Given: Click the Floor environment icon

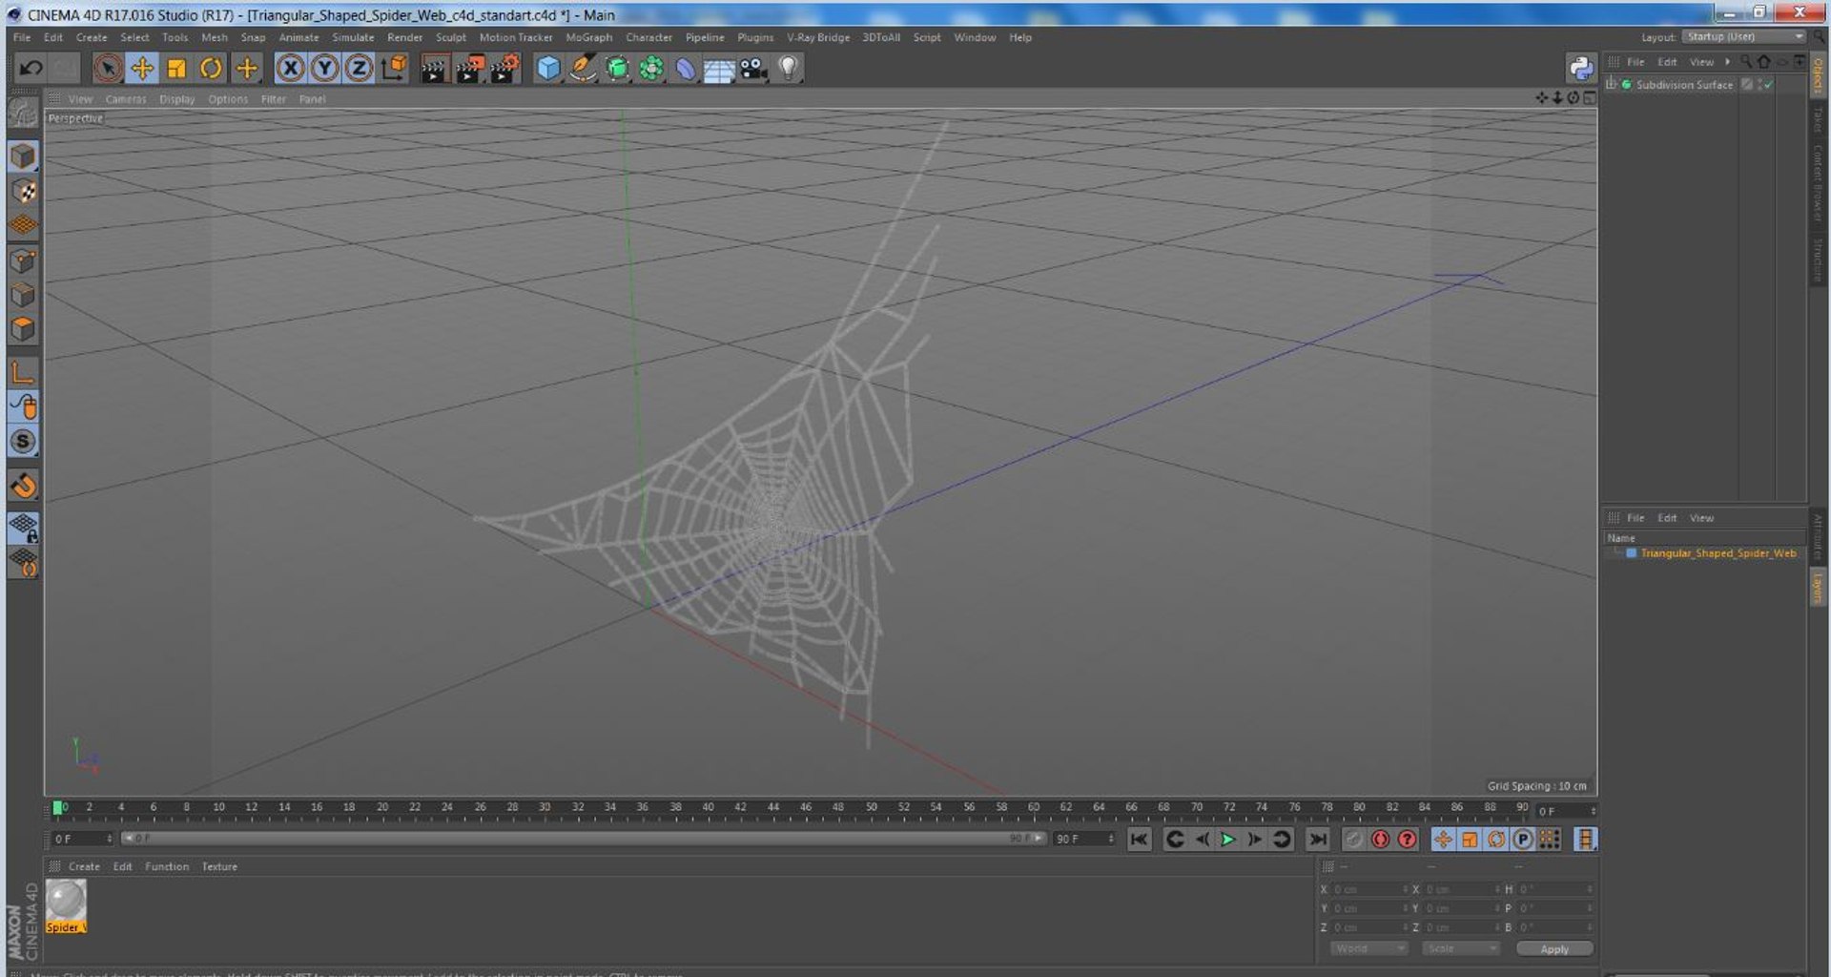Looking at the screenshot, I should coord(719,68).
